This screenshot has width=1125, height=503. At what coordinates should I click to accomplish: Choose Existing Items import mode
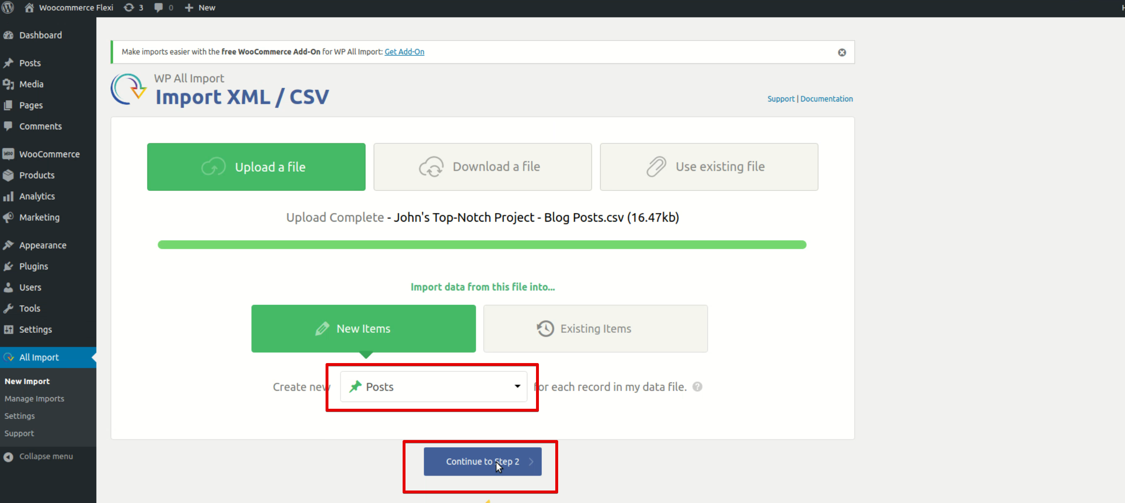tap(596, 329)
